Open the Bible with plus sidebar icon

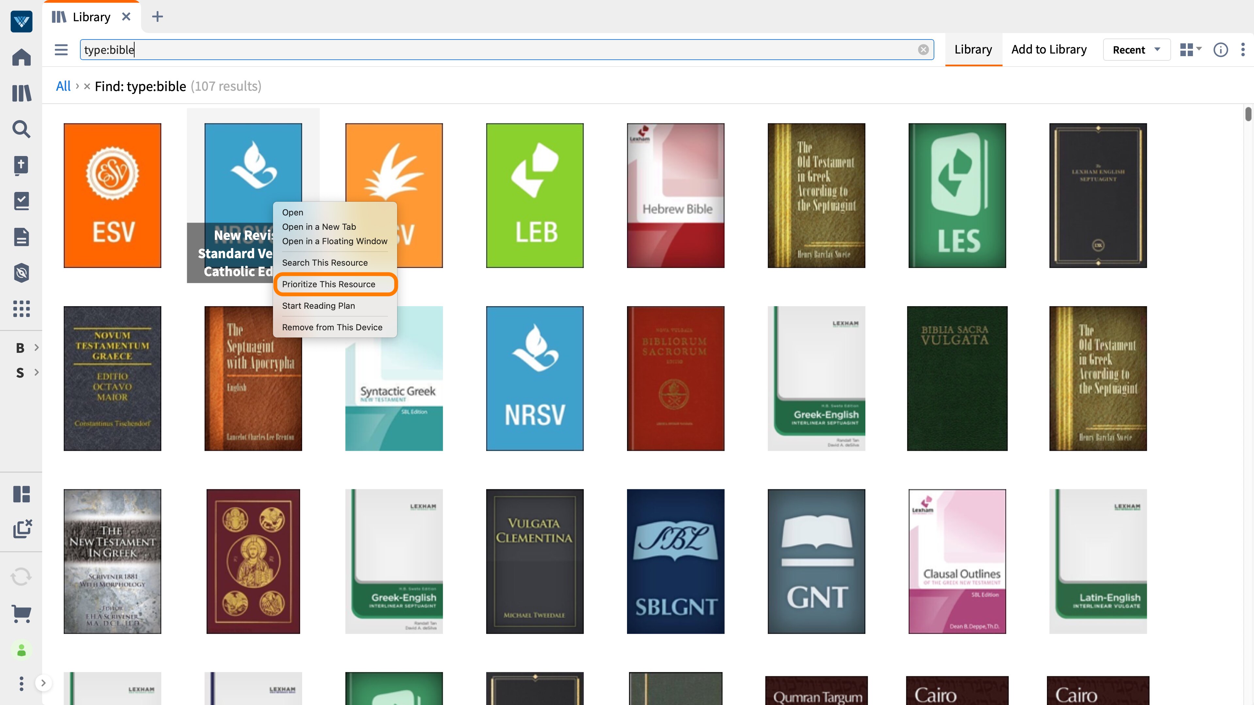tap(21, 165)
